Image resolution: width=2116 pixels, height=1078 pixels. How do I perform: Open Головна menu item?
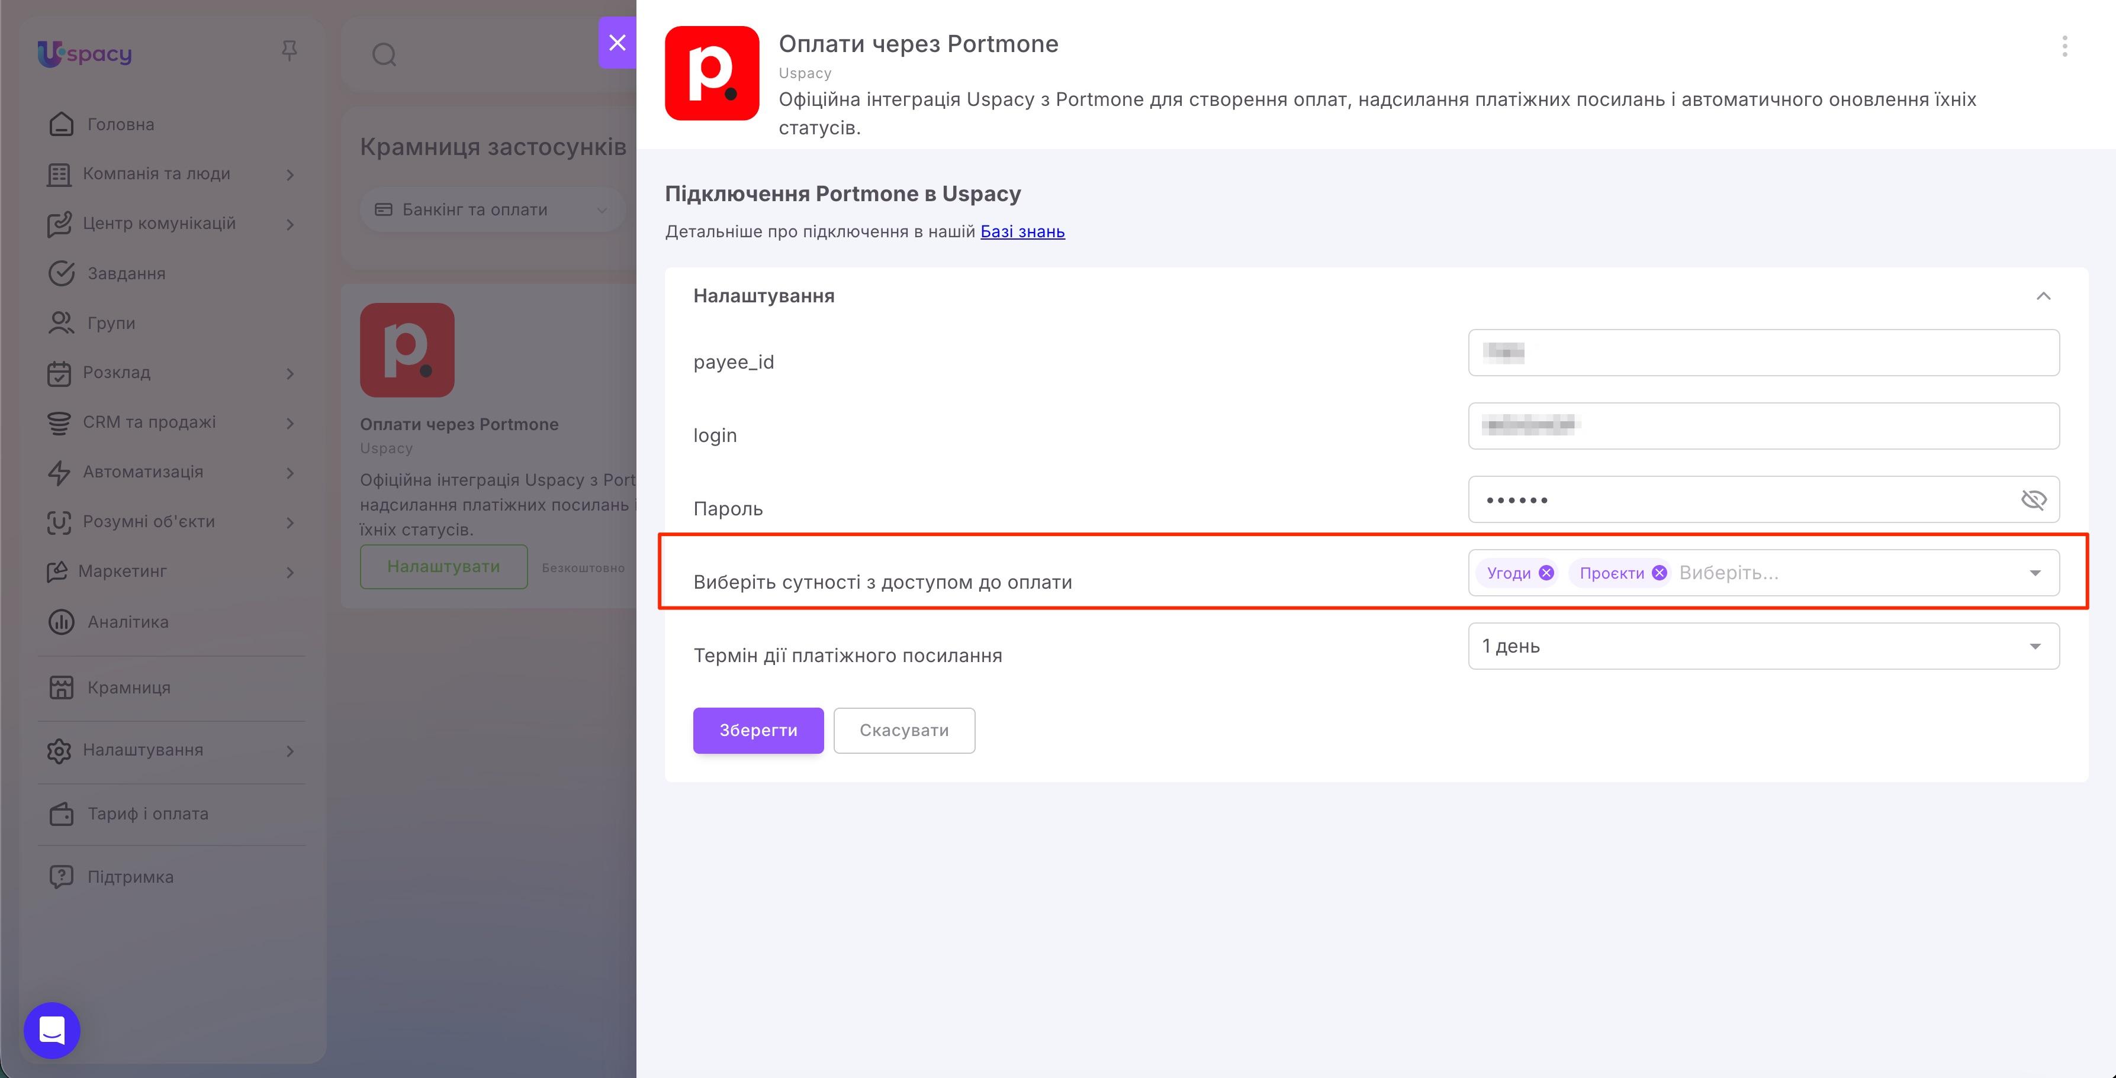pyautogui.click(x=120, y=124)
